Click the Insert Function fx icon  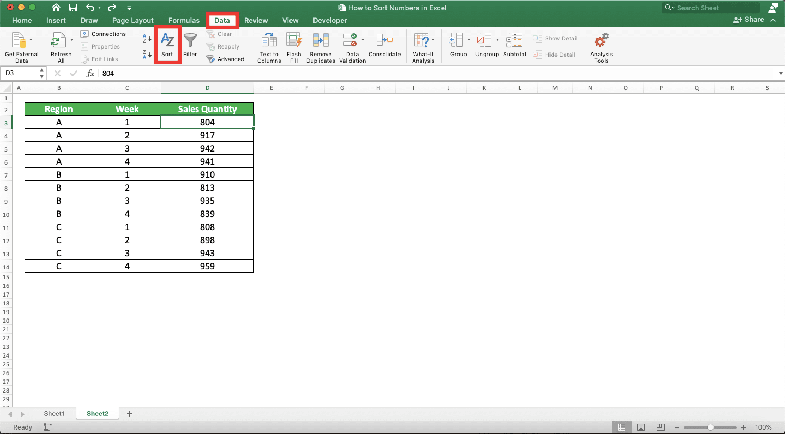[90, 73]
